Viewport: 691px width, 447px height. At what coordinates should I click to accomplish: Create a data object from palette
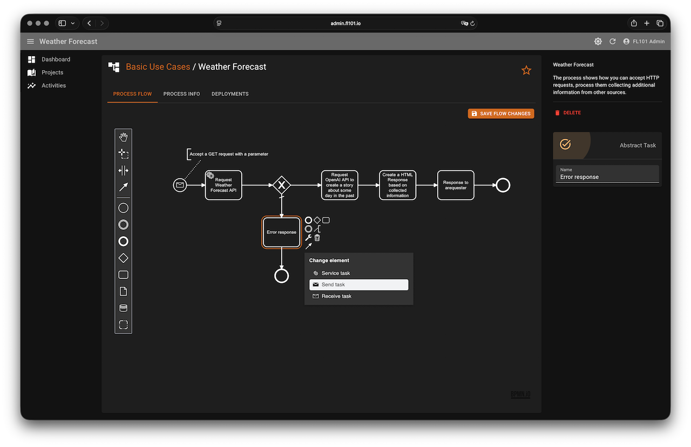[x=123, y=292]
